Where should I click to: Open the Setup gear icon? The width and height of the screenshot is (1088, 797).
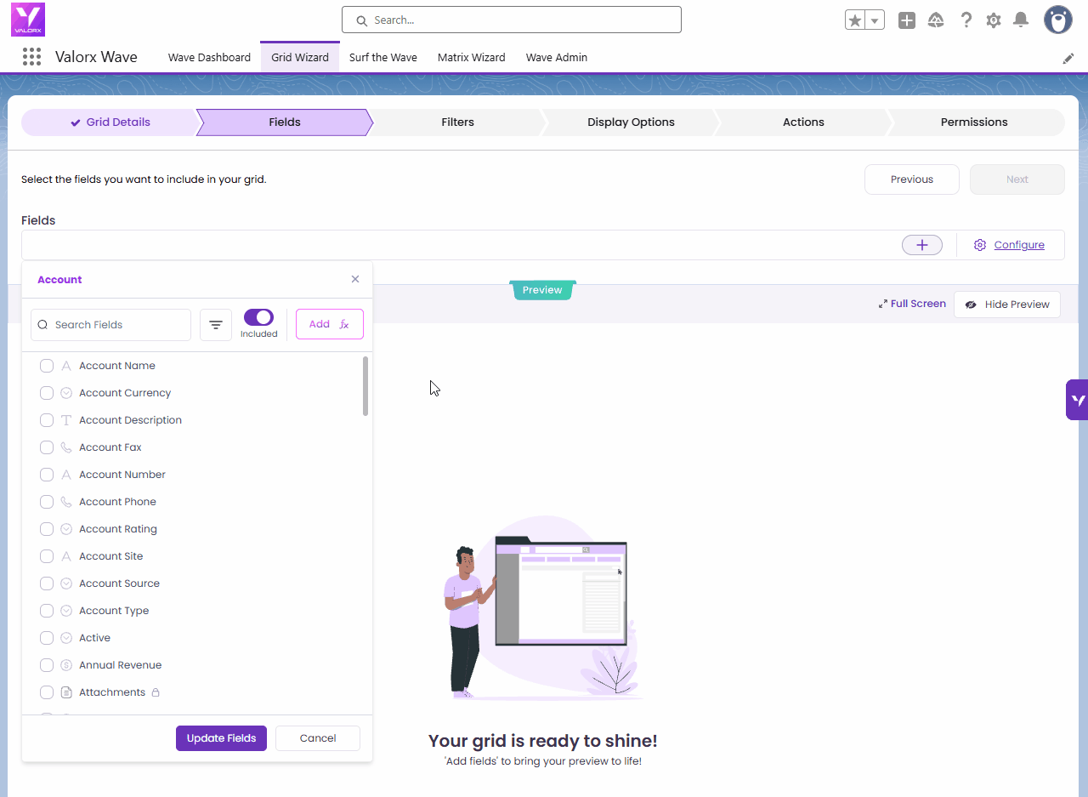993,20
